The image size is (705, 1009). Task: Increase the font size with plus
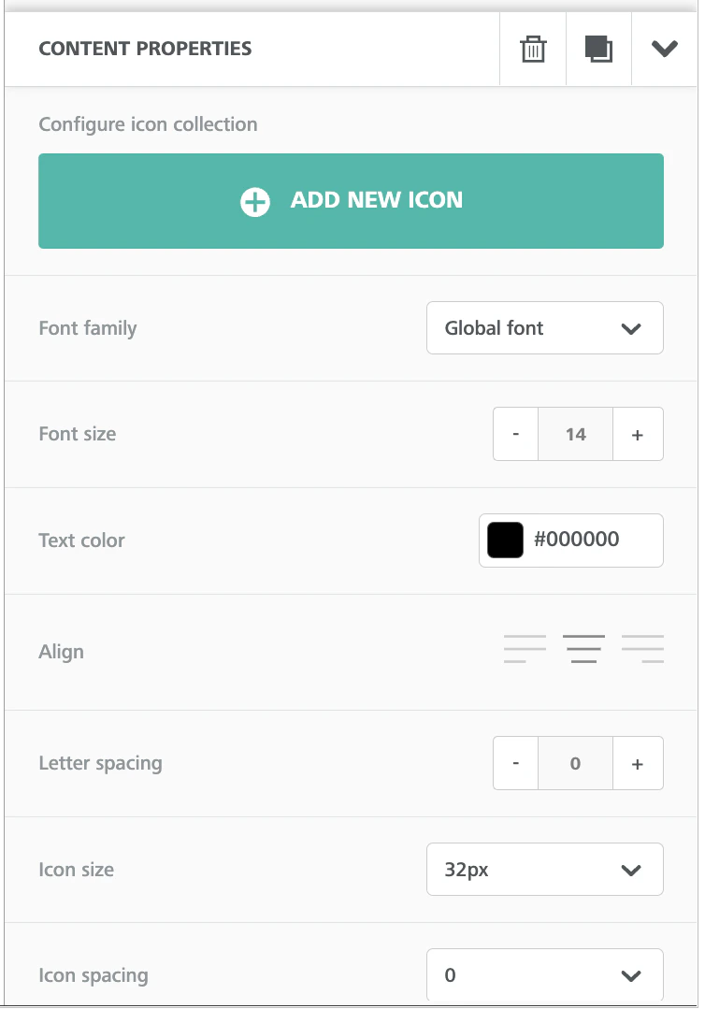pos(638,434)
